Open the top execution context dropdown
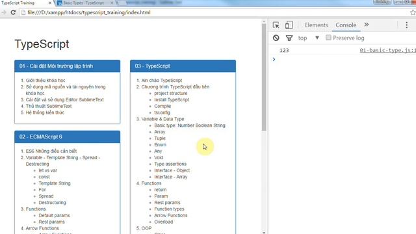Screen dimensions: 416x234 tap(308, 38)
